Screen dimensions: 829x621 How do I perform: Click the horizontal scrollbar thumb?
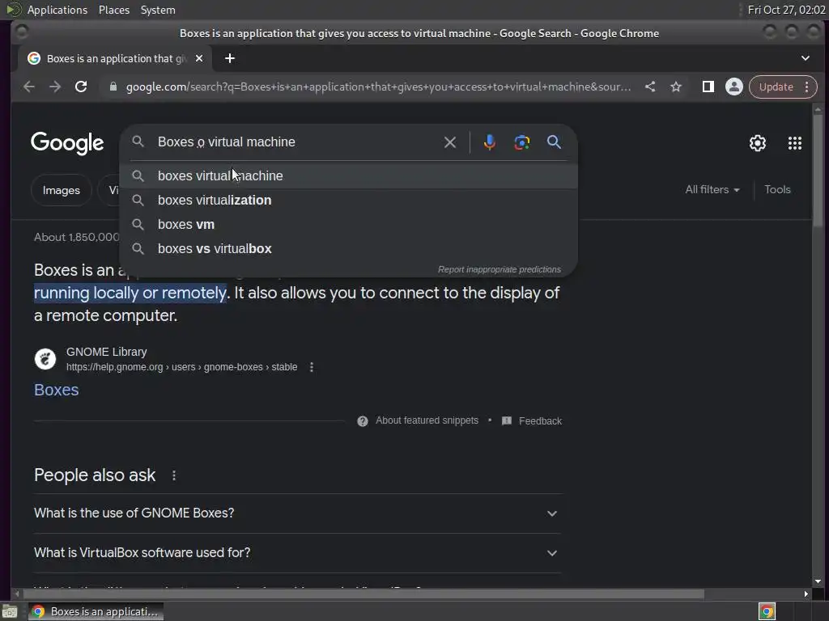365,594
